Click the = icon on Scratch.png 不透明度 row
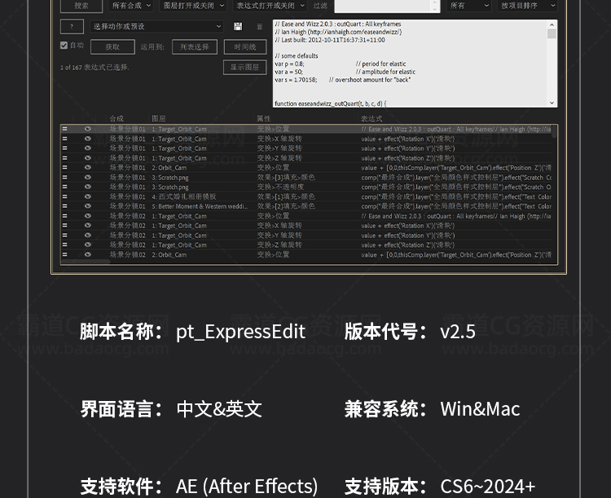 coord(64,187)
